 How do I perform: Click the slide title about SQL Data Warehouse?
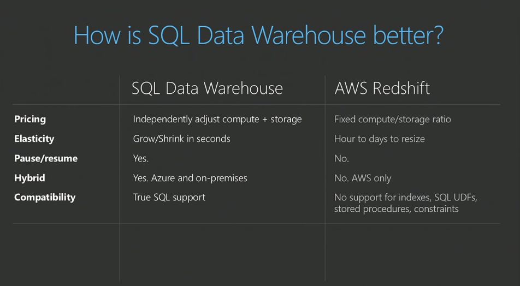click(x=258, y=35)
